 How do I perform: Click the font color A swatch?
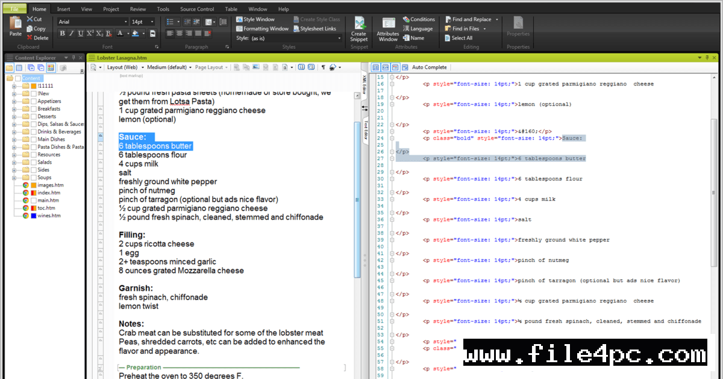[120, 33]
